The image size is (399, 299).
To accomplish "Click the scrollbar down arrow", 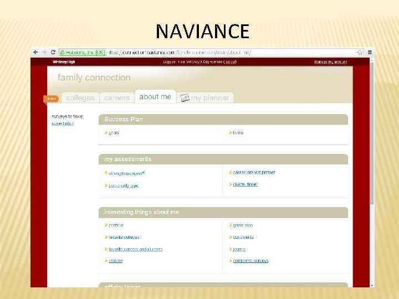I will [x=372, y=285].
